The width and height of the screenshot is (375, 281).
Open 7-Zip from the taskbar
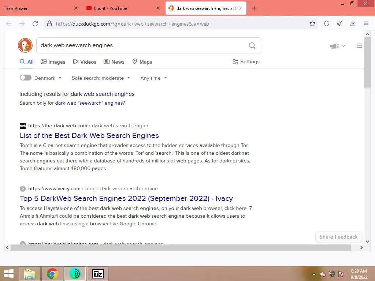coord(97,274)
